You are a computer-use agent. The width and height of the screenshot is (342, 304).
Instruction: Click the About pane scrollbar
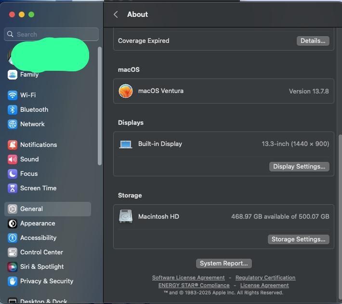(x=340, y=217)
